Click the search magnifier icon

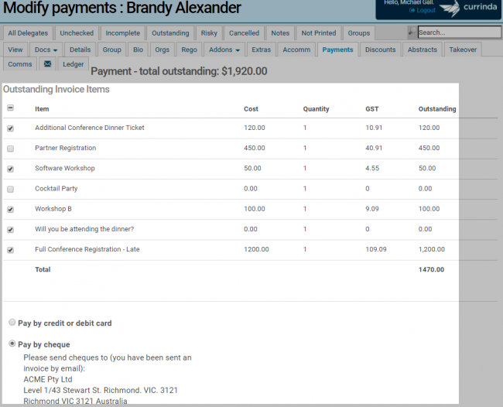tap(412, 32)
